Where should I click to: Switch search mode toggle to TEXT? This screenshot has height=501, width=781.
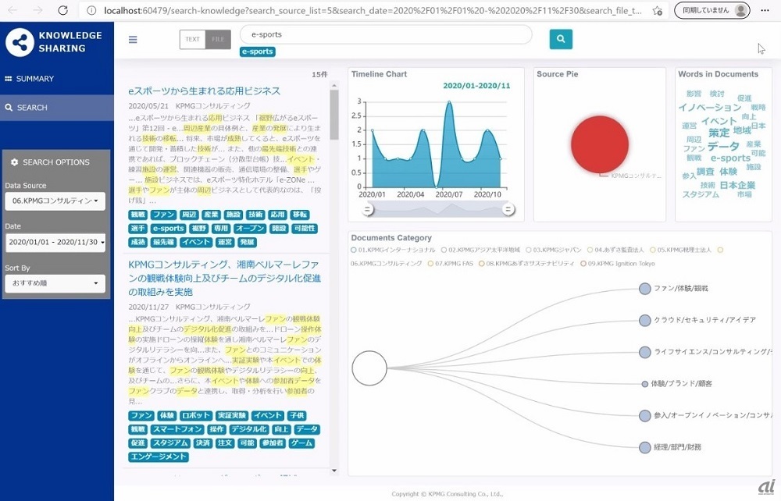[192, 39]
